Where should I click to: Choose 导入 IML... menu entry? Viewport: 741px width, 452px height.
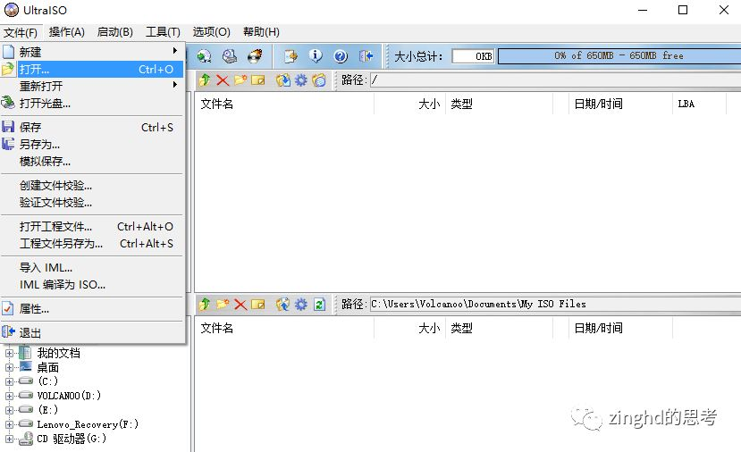click(92, 267)
